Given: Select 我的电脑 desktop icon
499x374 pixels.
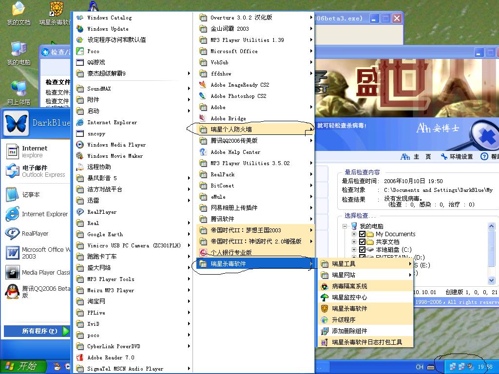Looking at the screenshot, I should pos(19,54).
